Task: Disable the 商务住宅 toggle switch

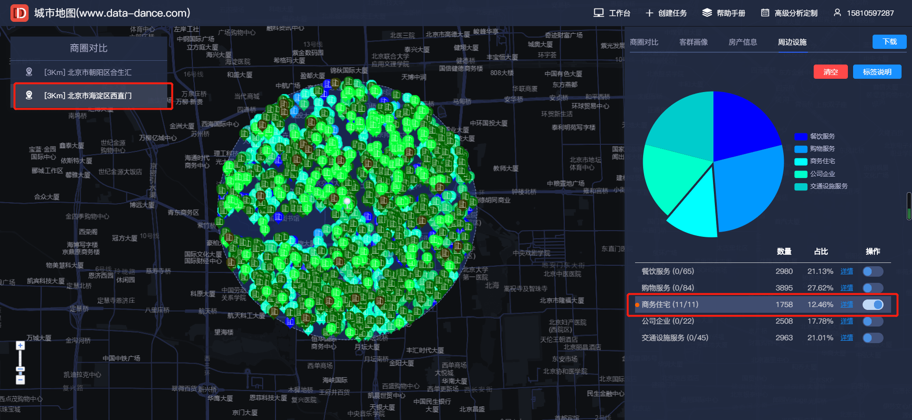Action: pyautogui.click(x=873, y=305)
